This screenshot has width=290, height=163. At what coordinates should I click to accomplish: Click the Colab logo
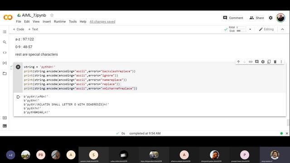click(x=8, y=17)
